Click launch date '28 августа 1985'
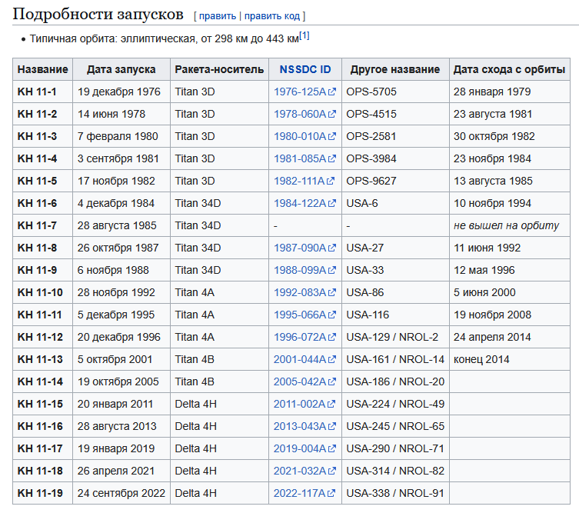Screen dimensions: 579x513 pyautogui.click(x=117, y=225)
